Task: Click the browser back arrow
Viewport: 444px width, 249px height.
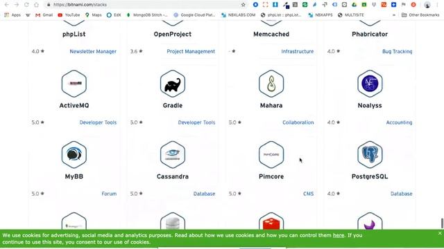Action: [x=6, y=5]
